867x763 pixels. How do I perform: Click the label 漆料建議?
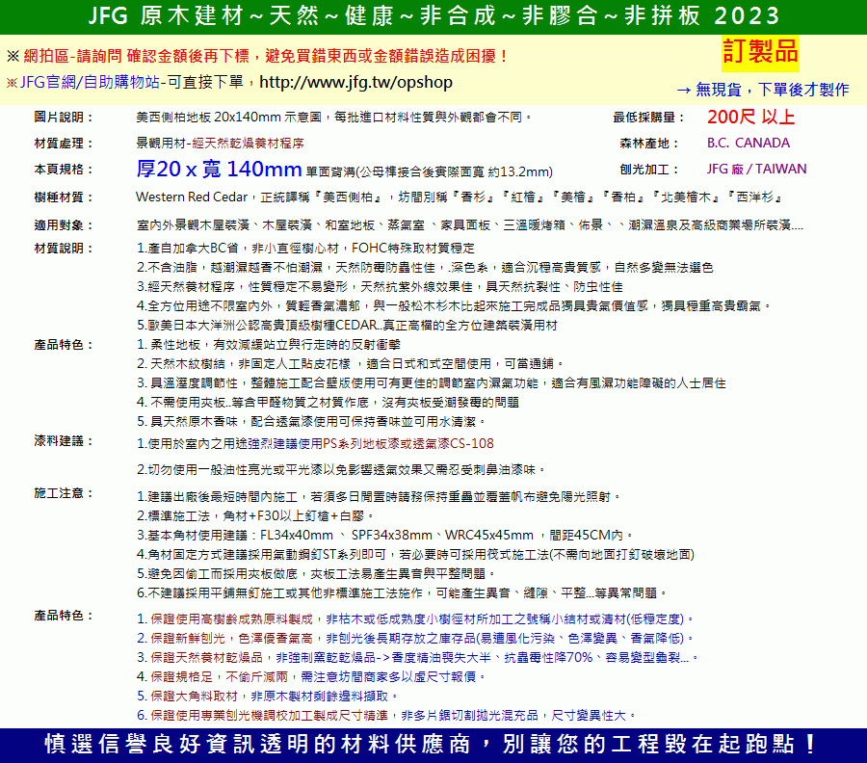pos(63,441)
